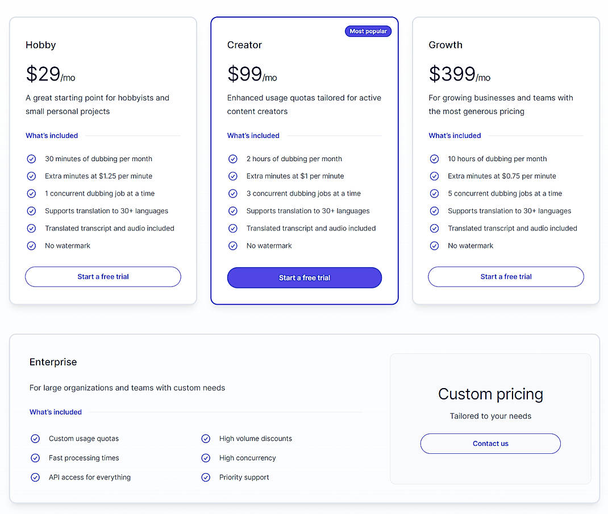Click the check icon beside "Priority support"

[x=206, y=477]
